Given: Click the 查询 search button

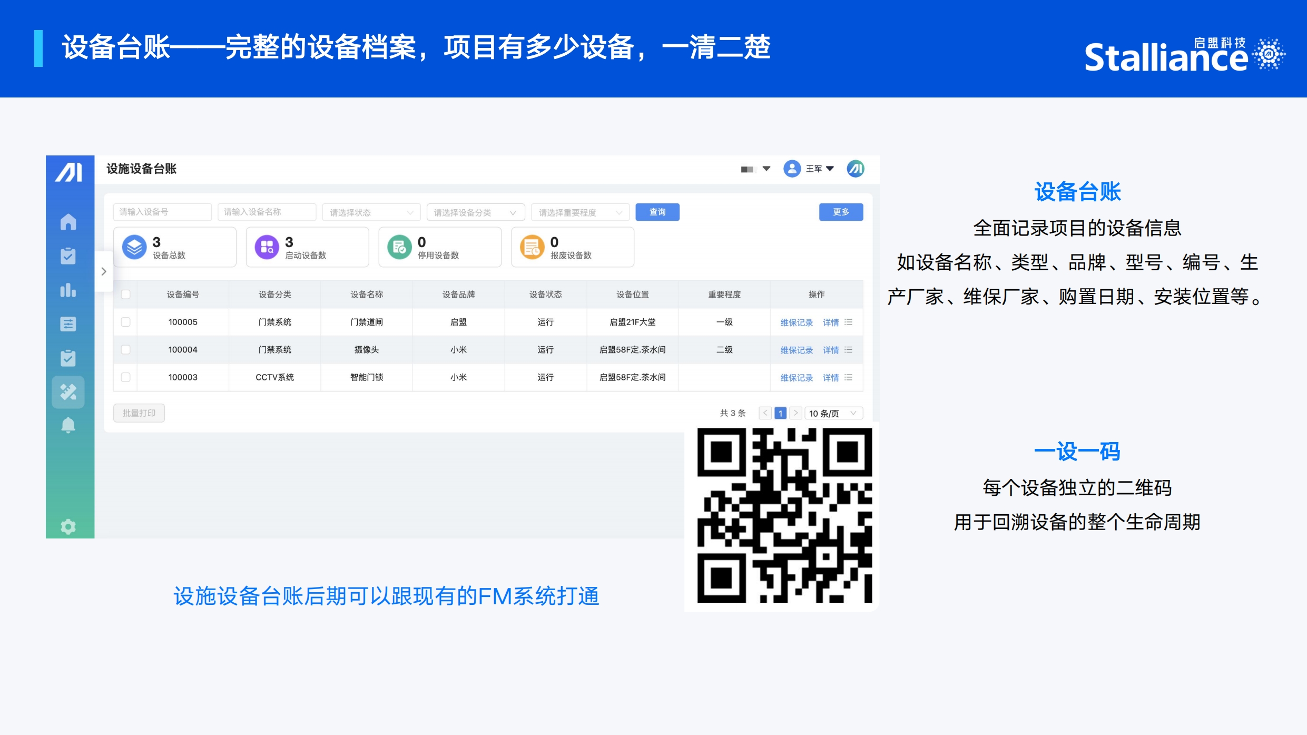Looking at the screenshot, I should coord(657,212).
